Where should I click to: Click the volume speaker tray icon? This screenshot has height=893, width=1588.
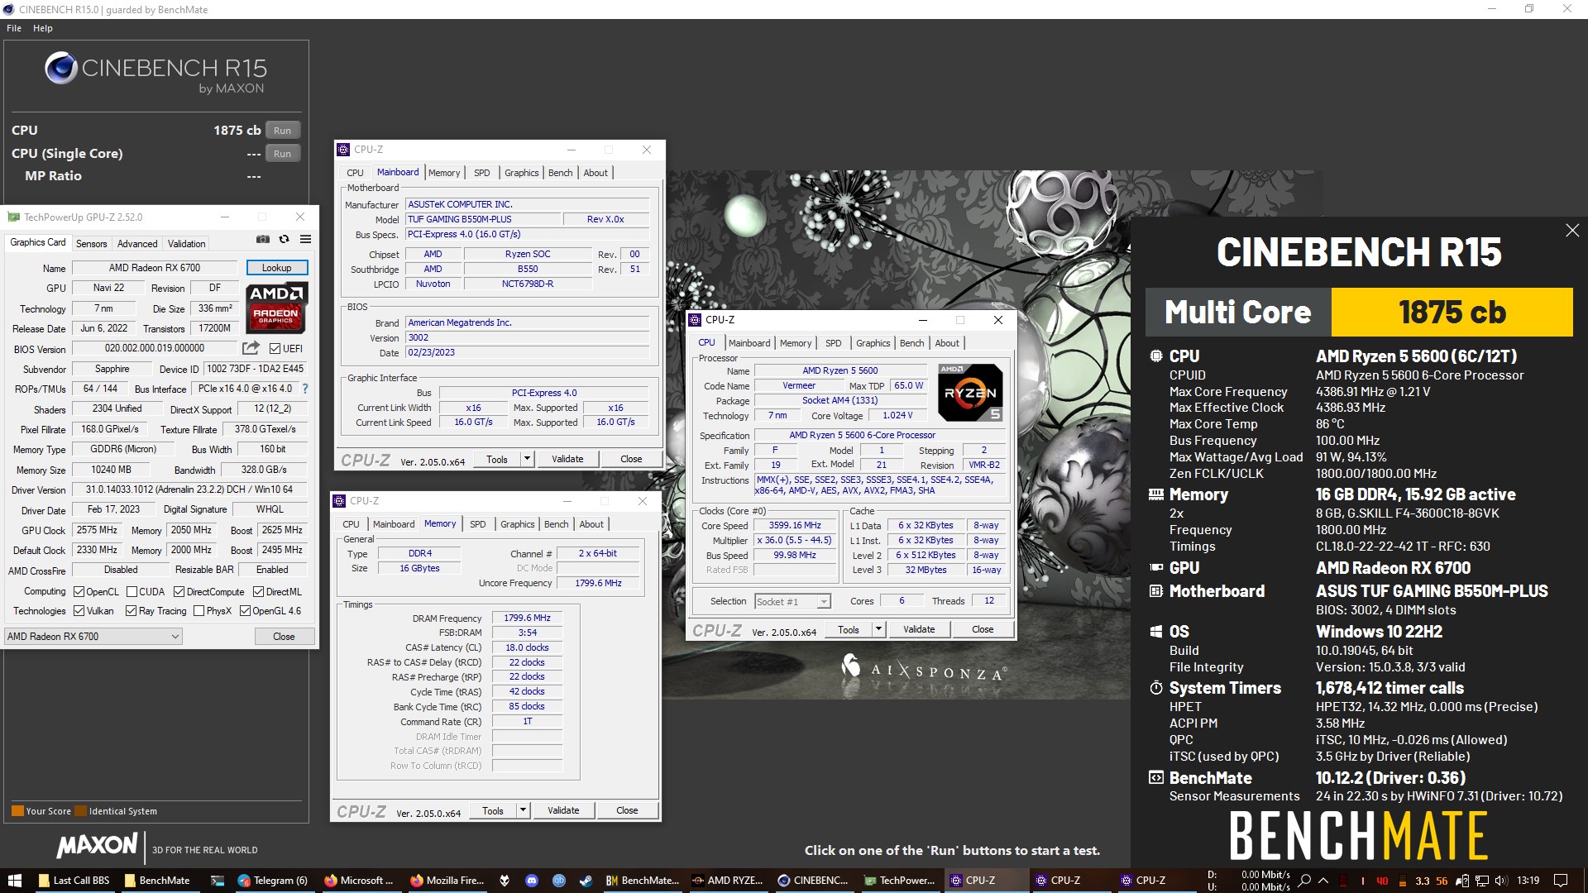[1501, 881]
